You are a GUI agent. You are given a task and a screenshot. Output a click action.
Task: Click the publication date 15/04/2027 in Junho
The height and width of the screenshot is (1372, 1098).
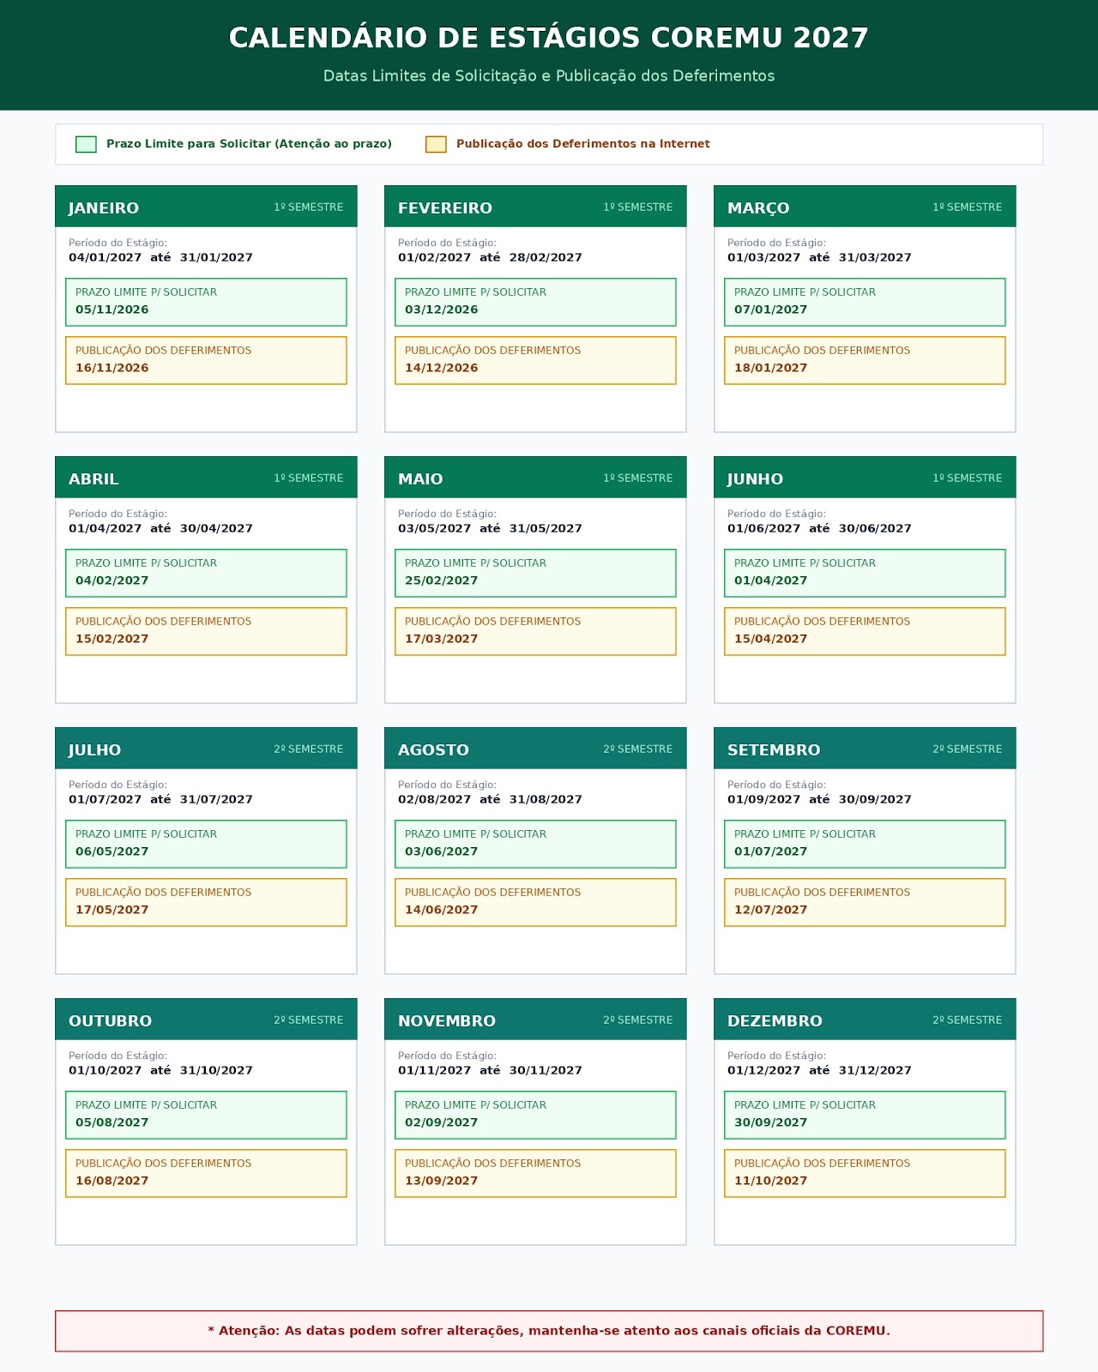pos(770,639)
